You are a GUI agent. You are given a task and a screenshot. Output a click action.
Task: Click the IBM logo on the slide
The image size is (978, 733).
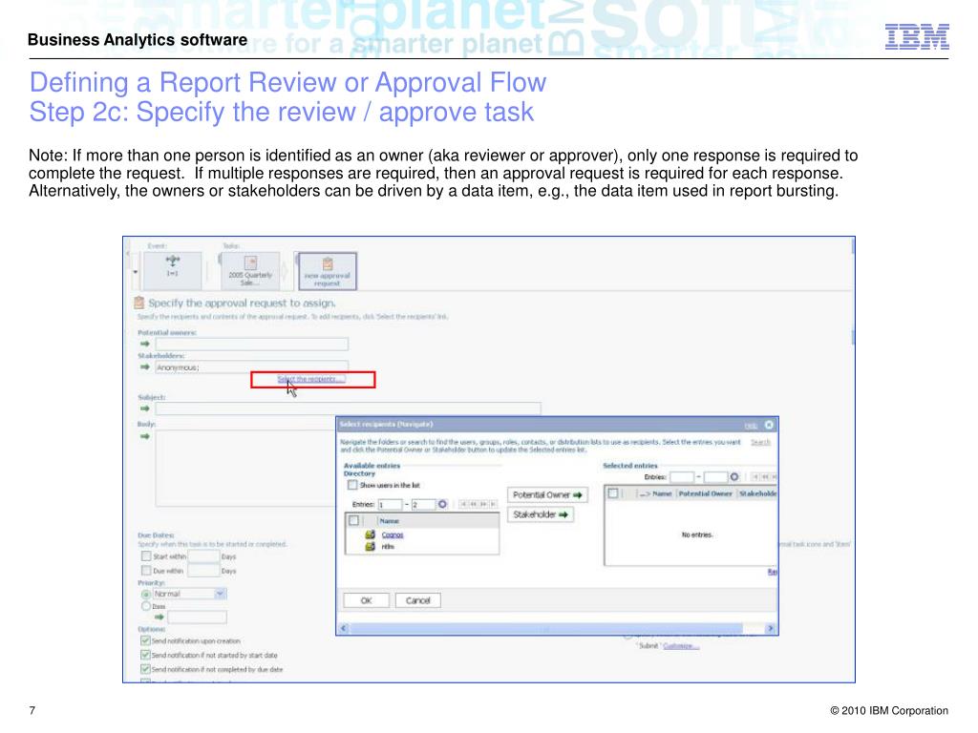click(x=917, y=37)
